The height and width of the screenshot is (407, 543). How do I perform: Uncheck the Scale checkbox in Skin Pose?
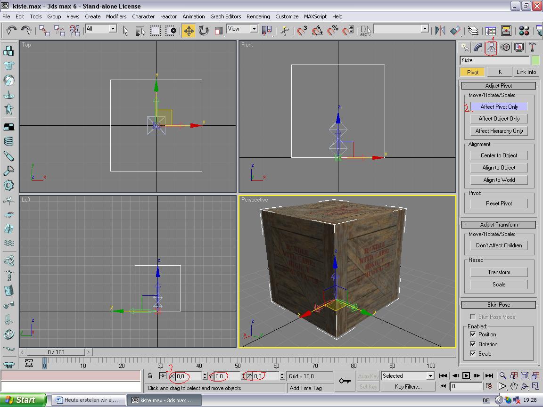point(473,353)
